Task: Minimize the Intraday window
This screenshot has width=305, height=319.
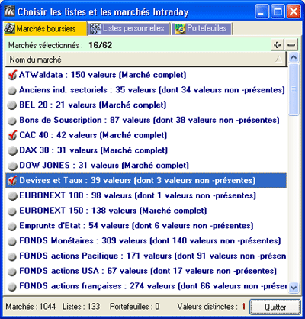Action: tap(262, 11)
